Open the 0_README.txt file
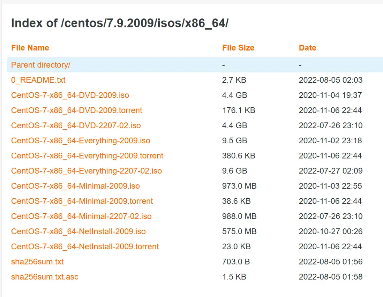 (x=38, y=80)
